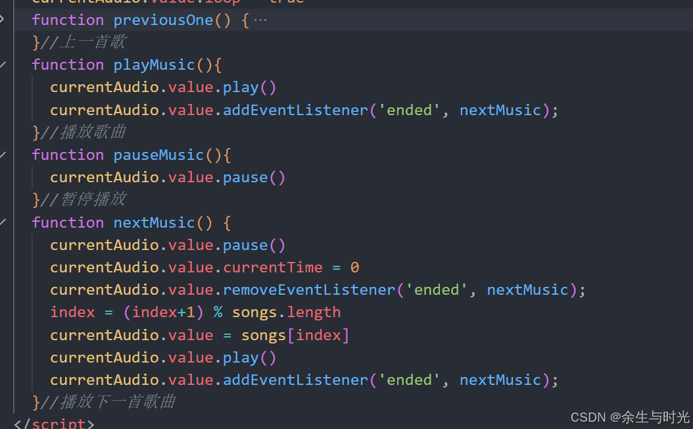Collapse the pauseMusic function via gutter chevron
This screenshot has height=429, width=693.
(4, 154)
